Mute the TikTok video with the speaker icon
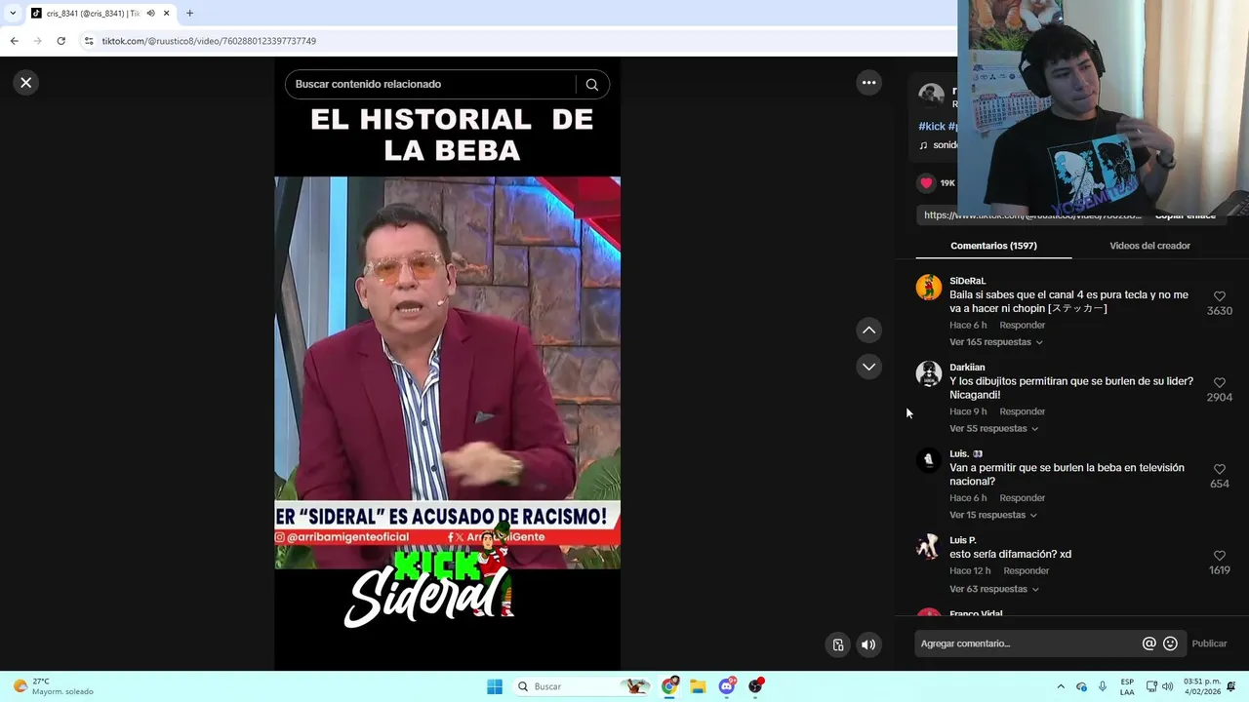The height and width of the screenshot is (702, 1249). 868,644
